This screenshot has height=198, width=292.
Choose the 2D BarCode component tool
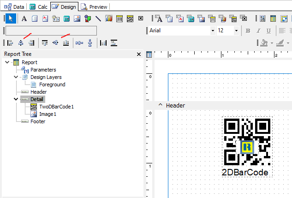130,18
